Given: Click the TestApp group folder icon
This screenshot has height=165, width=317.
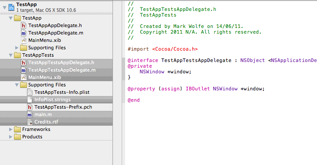Looking at the screenshot, I should click(x=17, y=18).
